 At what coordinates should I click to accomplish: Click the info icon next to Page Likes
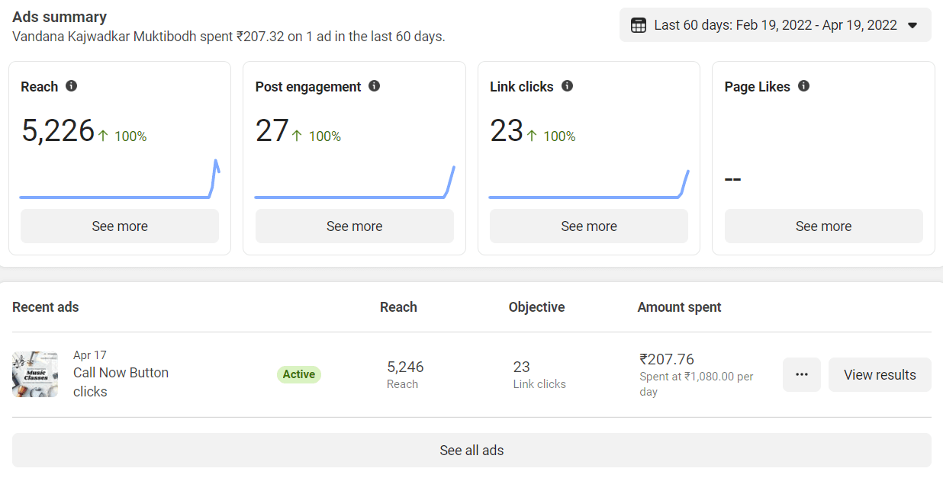click(803, 86)
